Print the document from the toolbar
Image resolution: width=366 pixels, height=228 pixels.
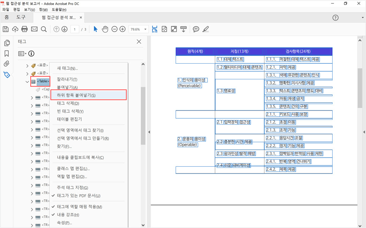coord(24,29)
